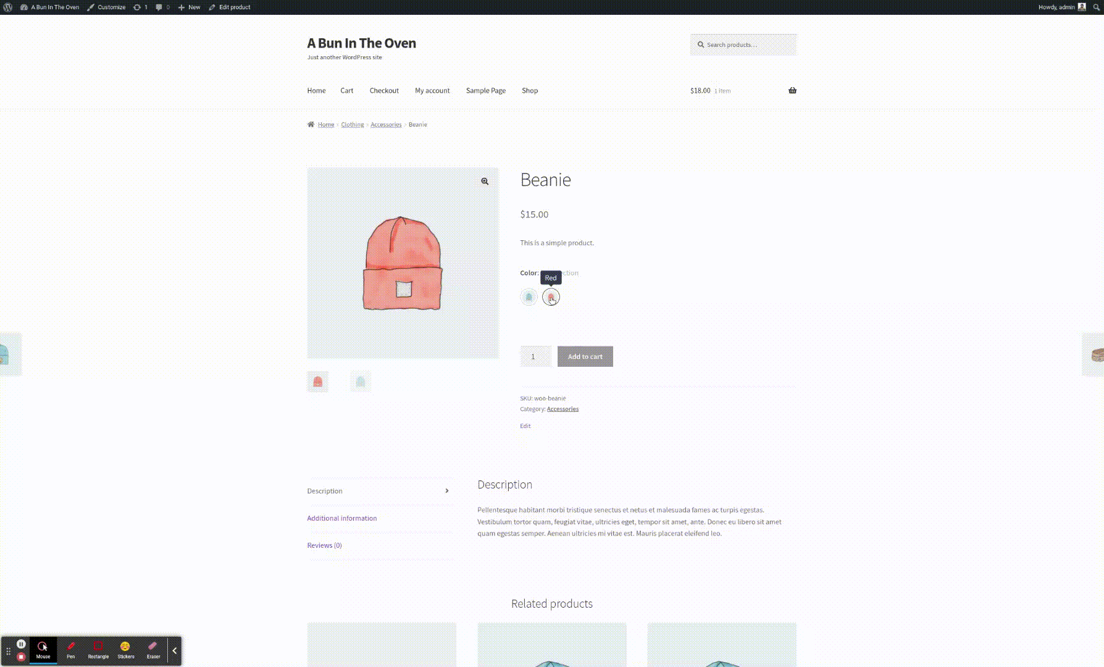Switch to the Reviews (0) tab

[x=324, y=545]
